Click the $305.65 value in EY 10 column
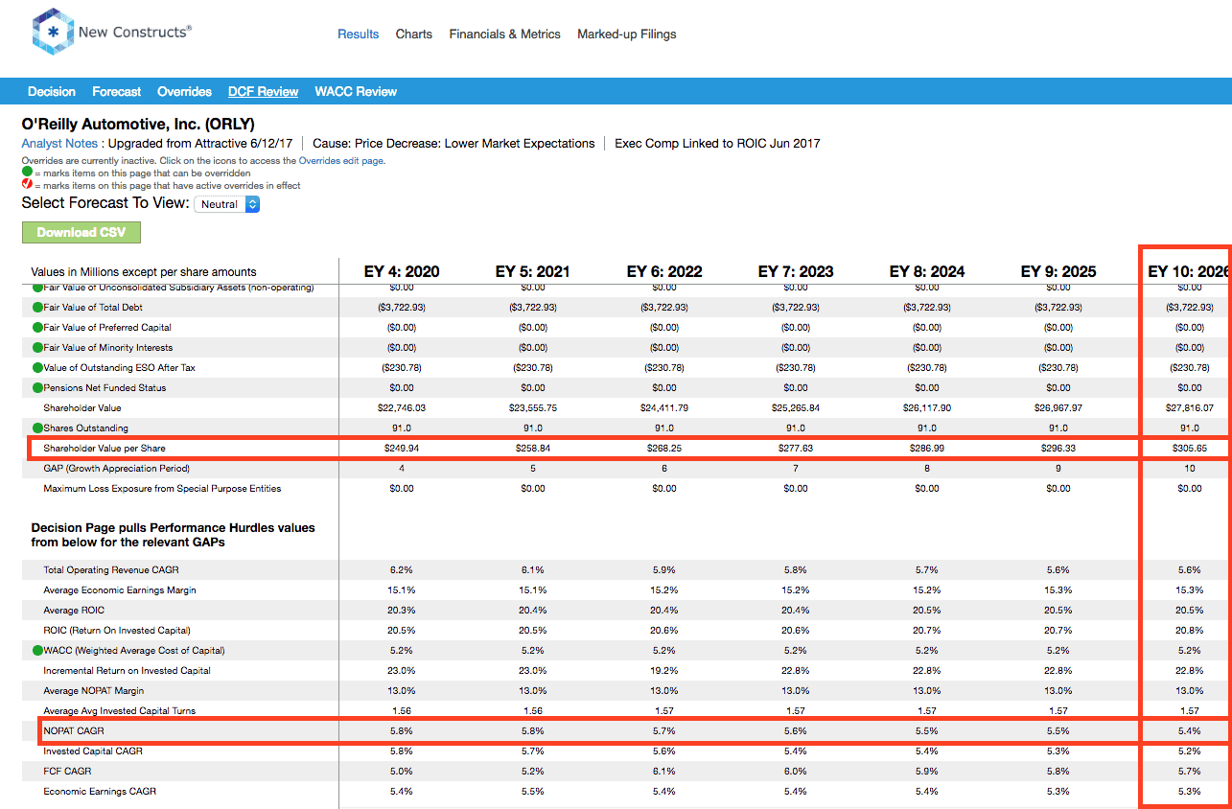This screenshot has height=809, width=1232. coord(1189,448)
